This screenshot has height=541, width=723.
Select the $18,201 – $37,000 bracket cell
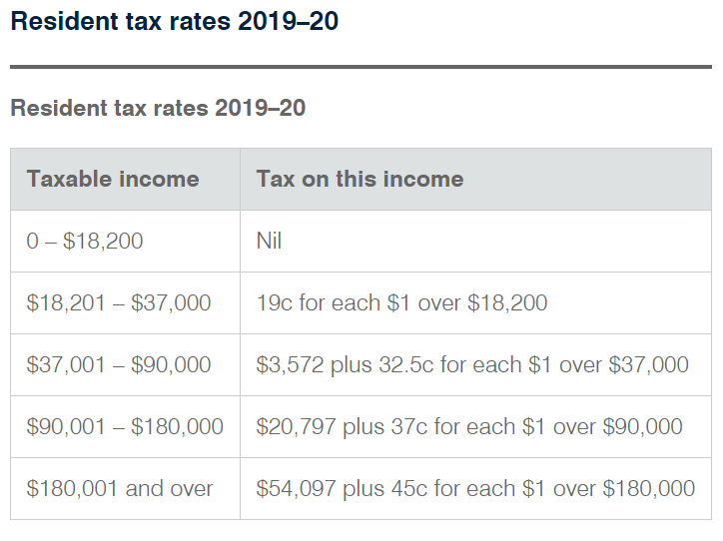click(x=126, y=302)
